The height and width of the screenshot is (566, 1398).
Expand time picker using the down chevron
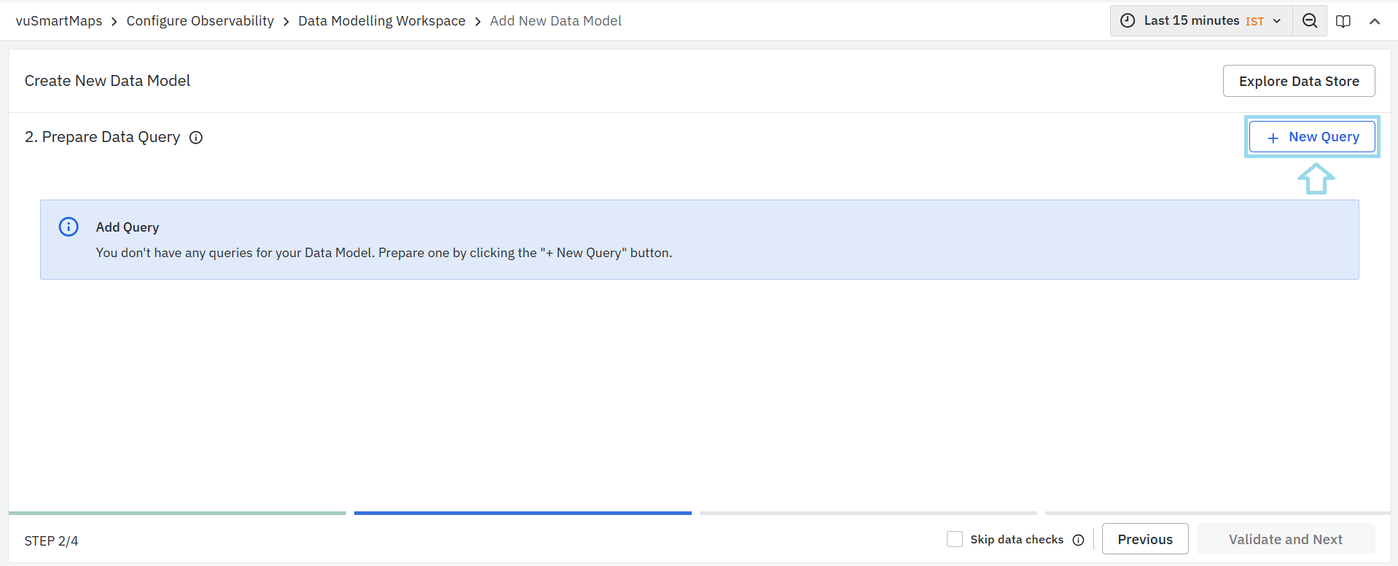click(1277, 21)
